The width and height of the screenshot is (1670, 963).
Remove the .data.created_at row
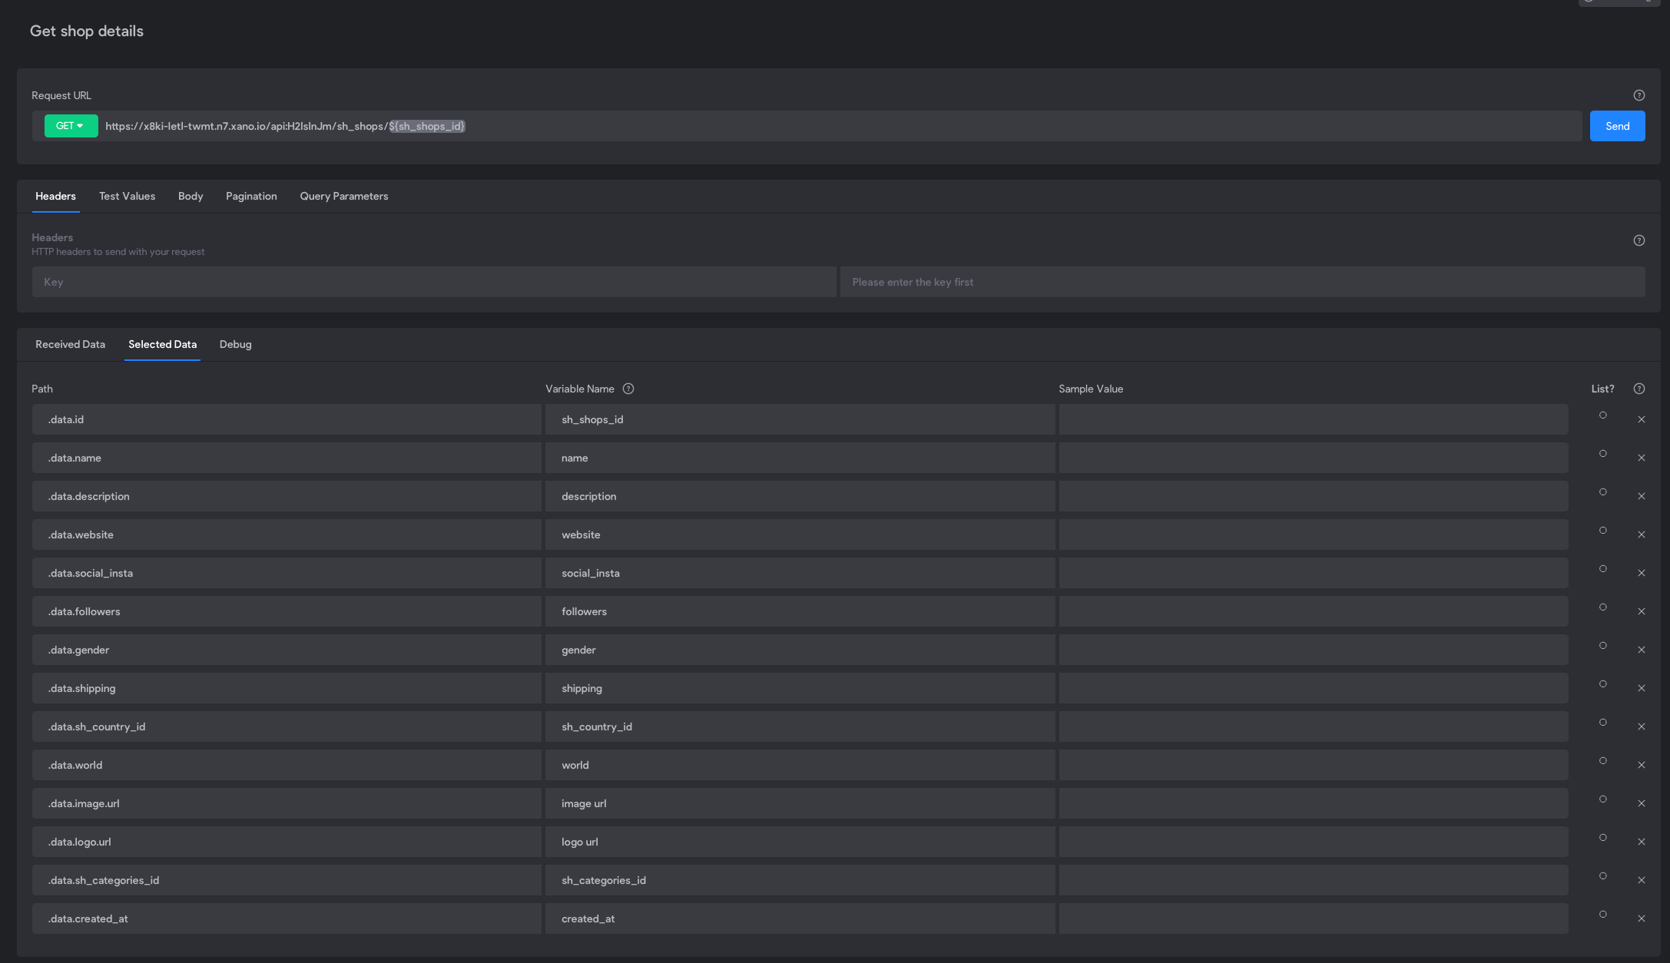click(x=1641, y=918)
